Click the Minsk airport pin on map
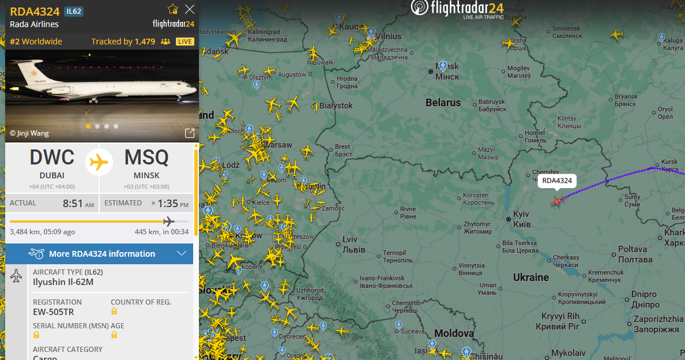The height and width of the screenshot is (360, 685). point(443,67)
